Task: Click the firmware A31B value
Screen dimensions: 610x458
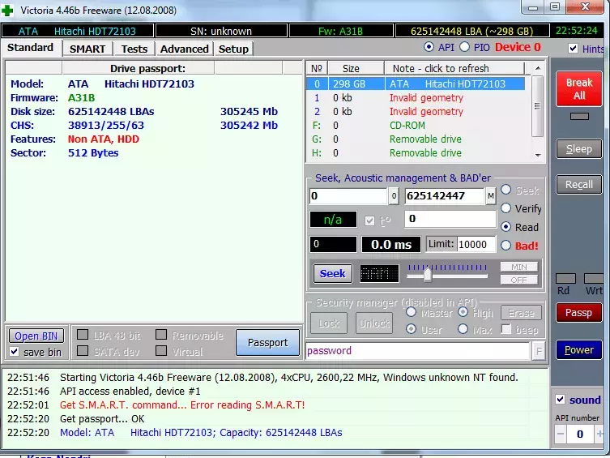Action: pyautogui.click(x=81, y=97)
